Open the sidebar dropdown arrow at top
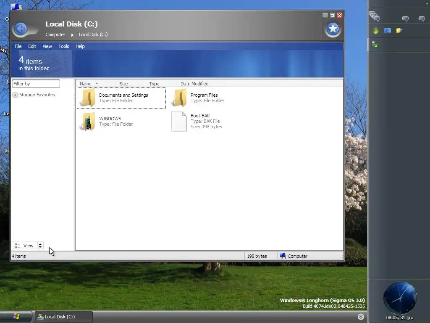 (427, 4)
